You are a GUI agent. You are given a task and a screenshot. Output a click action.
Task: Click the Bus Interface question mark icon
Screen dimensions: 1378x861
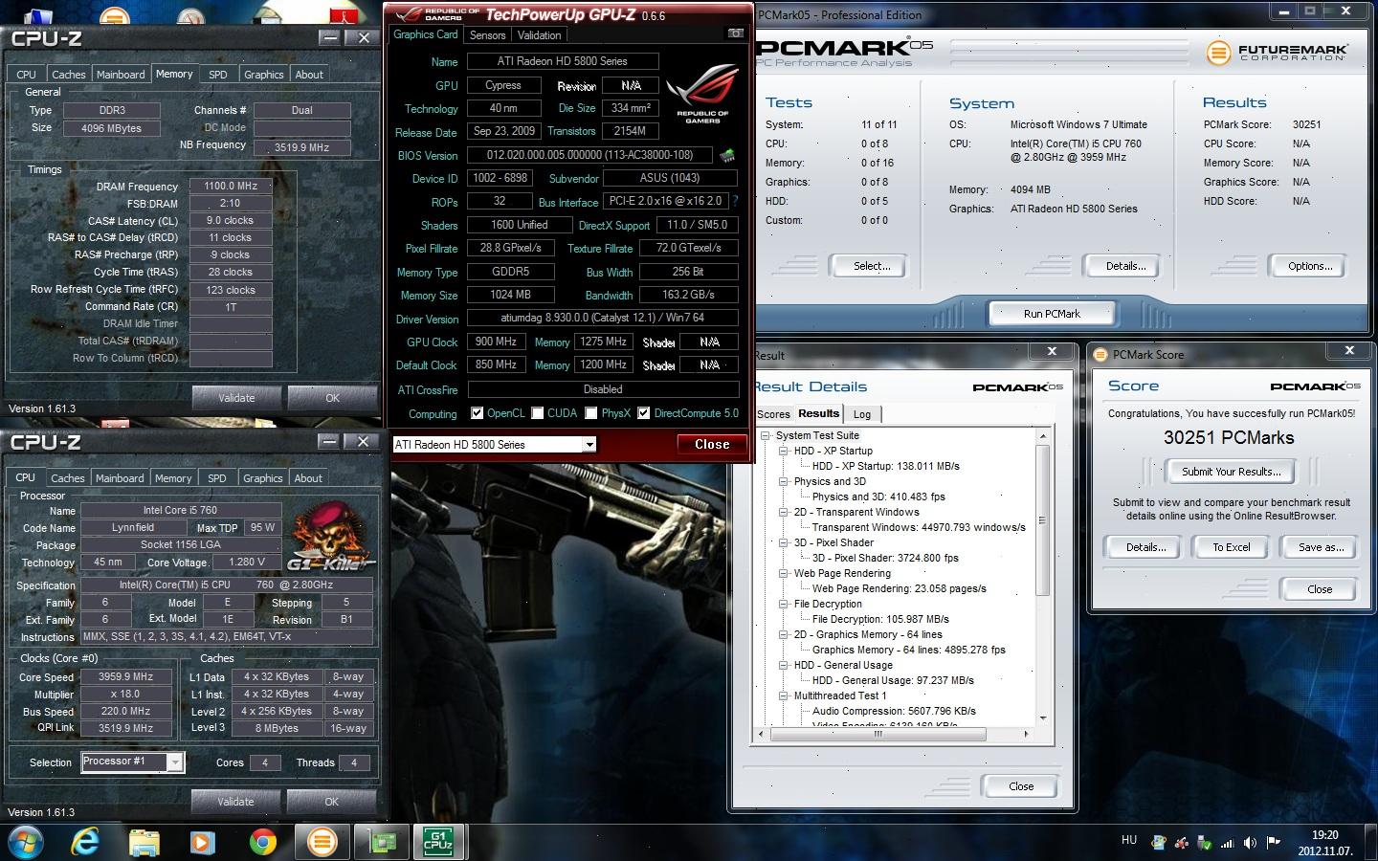(x=735, y=202)
